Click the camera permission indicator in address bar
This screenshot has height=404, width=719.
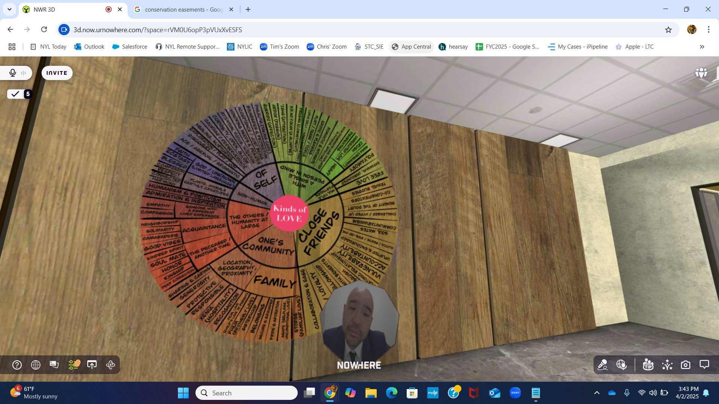(x=64, y=30)
